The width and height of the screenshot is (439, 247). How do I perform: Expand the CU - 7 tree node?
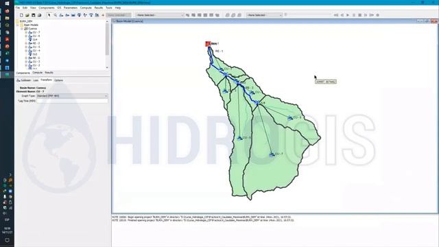pos(26,32)
